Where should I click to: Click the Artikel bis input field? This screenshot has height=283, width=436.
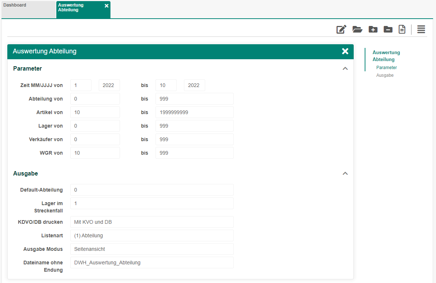pos(194,112)
